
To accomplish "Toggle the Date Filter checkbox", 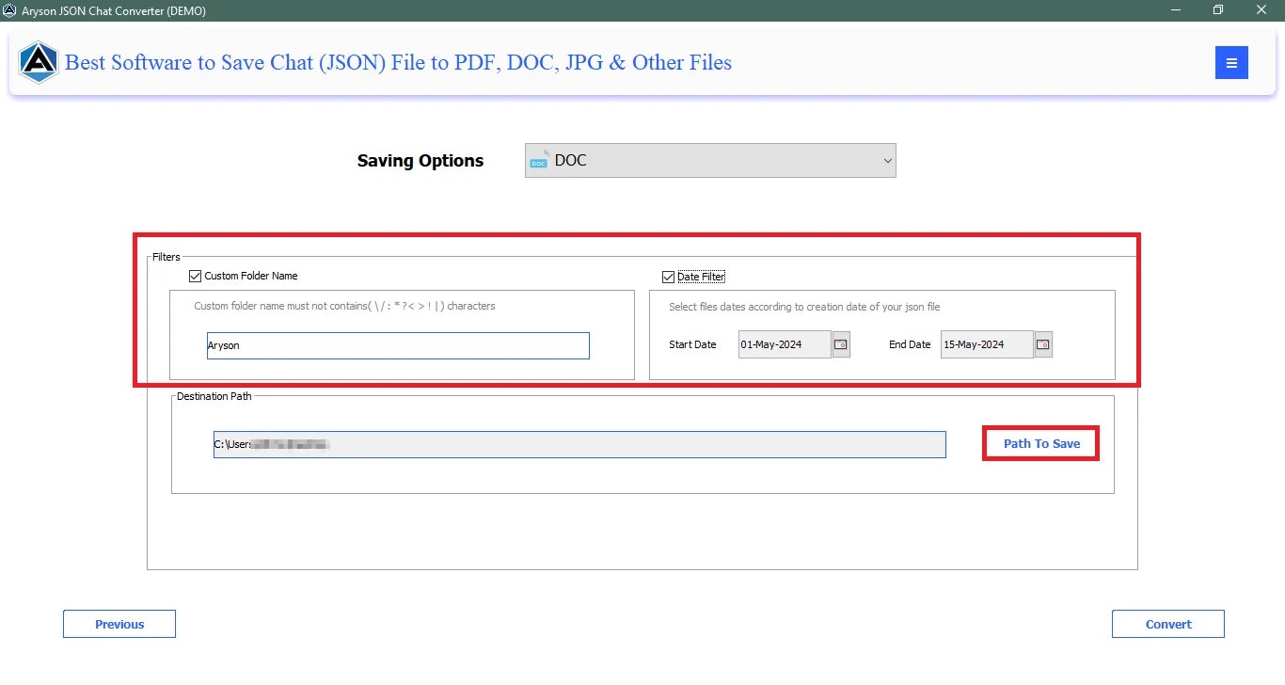I will (668, 277).
